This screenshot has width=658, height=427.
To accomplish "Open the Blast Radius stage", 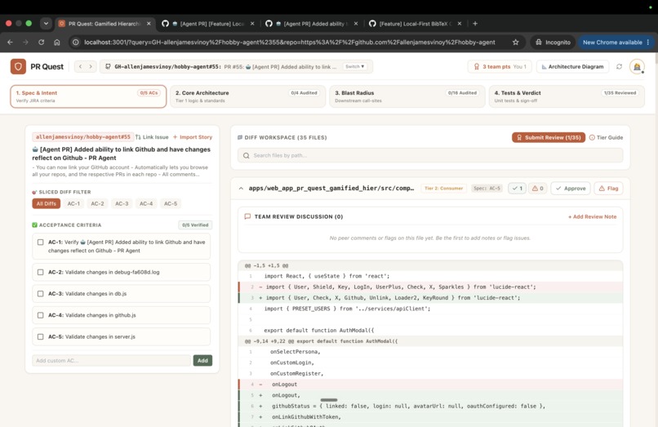I will coord(407,96).
